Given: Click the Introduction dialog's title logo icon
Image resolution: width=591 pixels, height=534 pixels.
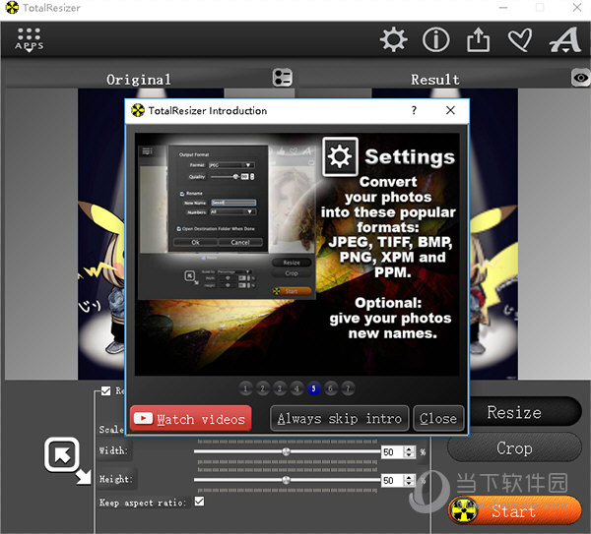Looking at the screenshot, I should (x=138, y=110).
